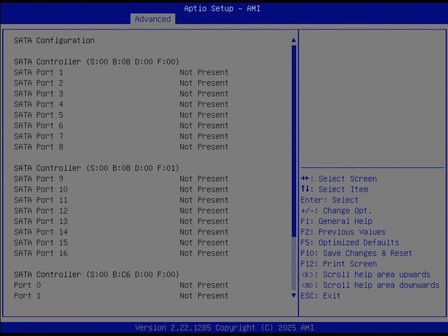
Task: Select the SATA Port 2 row
Action: [x=121, y=83]
